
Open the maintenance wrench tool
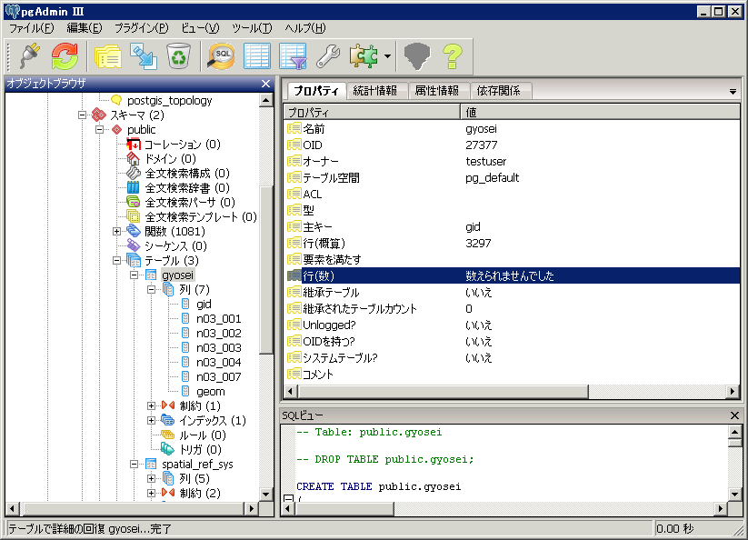[327, 56]
